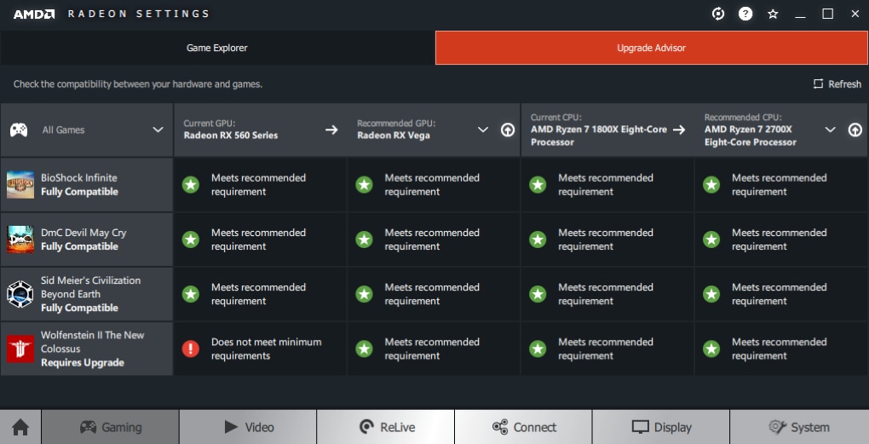Expand the All Games filter dropdown
Image resolution: width=869 pixels, height=444 pixels.
pyautogui.click(x=158, y=130)
